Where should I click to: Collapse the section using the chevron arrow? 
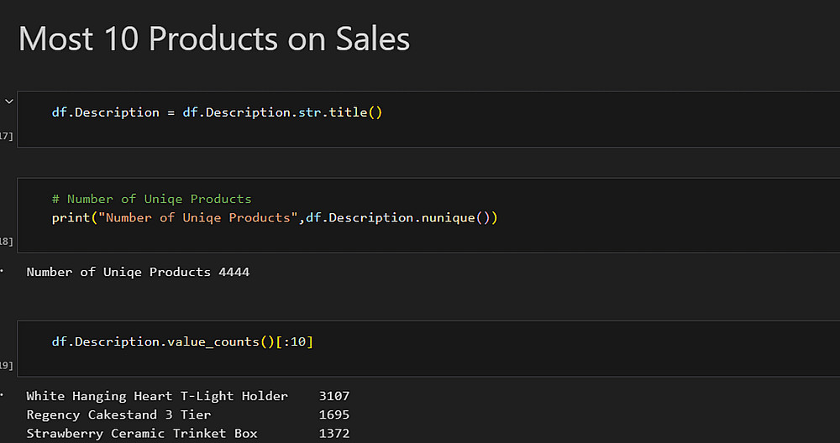[x=9, y=101]
